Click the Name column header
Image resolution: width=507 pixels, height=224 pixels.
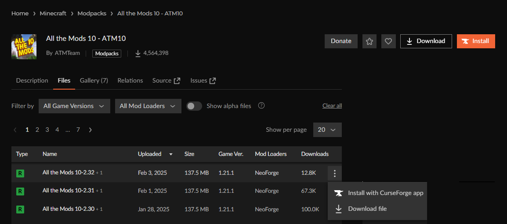click(50, 154)
